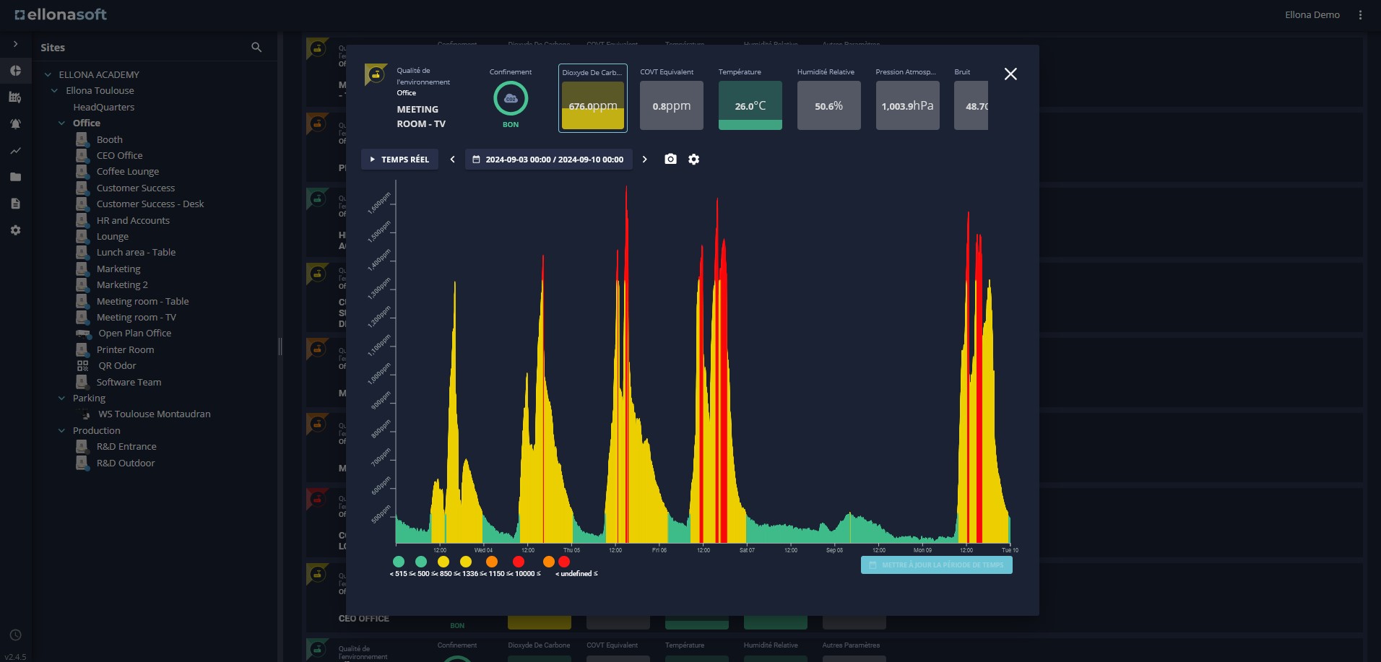Open the reports document sidebar icon
Viewport: 1381px width, 662px height.
tap(15, 204)
